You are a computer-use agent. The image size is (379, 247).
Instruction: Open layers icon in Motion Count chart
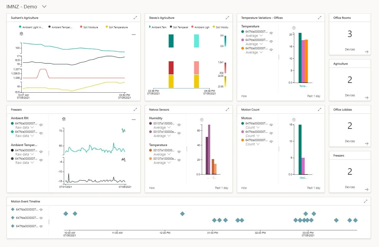(x=294, y=120)
